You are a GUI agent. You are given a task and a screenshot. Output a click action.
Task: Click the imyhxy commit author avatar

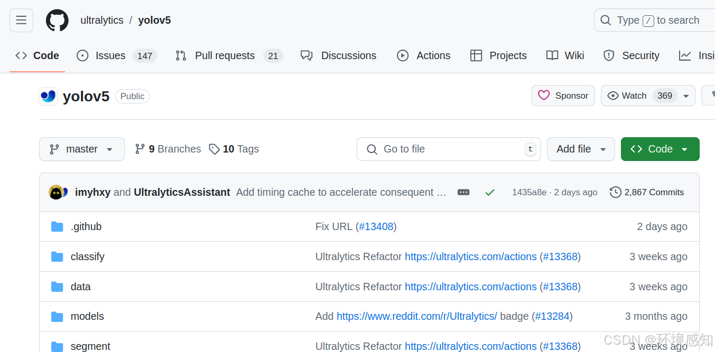click(x=56, y=192)
